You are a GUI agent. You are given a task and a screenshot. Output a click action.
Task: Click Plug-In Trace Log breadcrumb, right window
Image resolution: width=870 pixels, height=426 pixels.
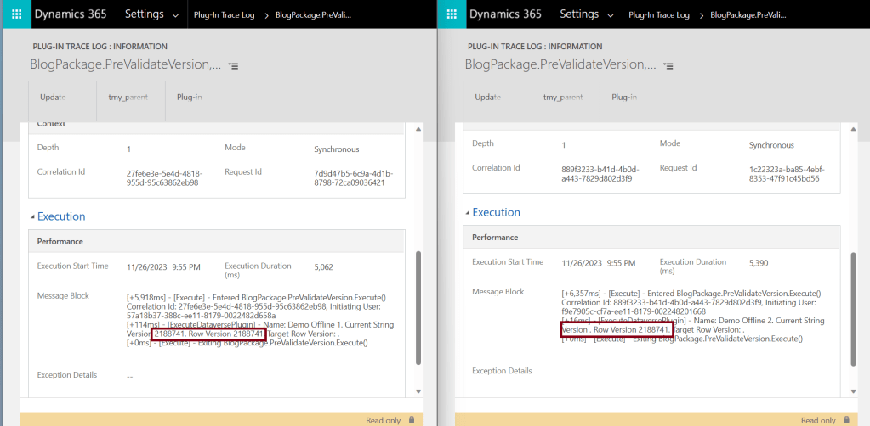pyautogui.click(x=659, y=15)
